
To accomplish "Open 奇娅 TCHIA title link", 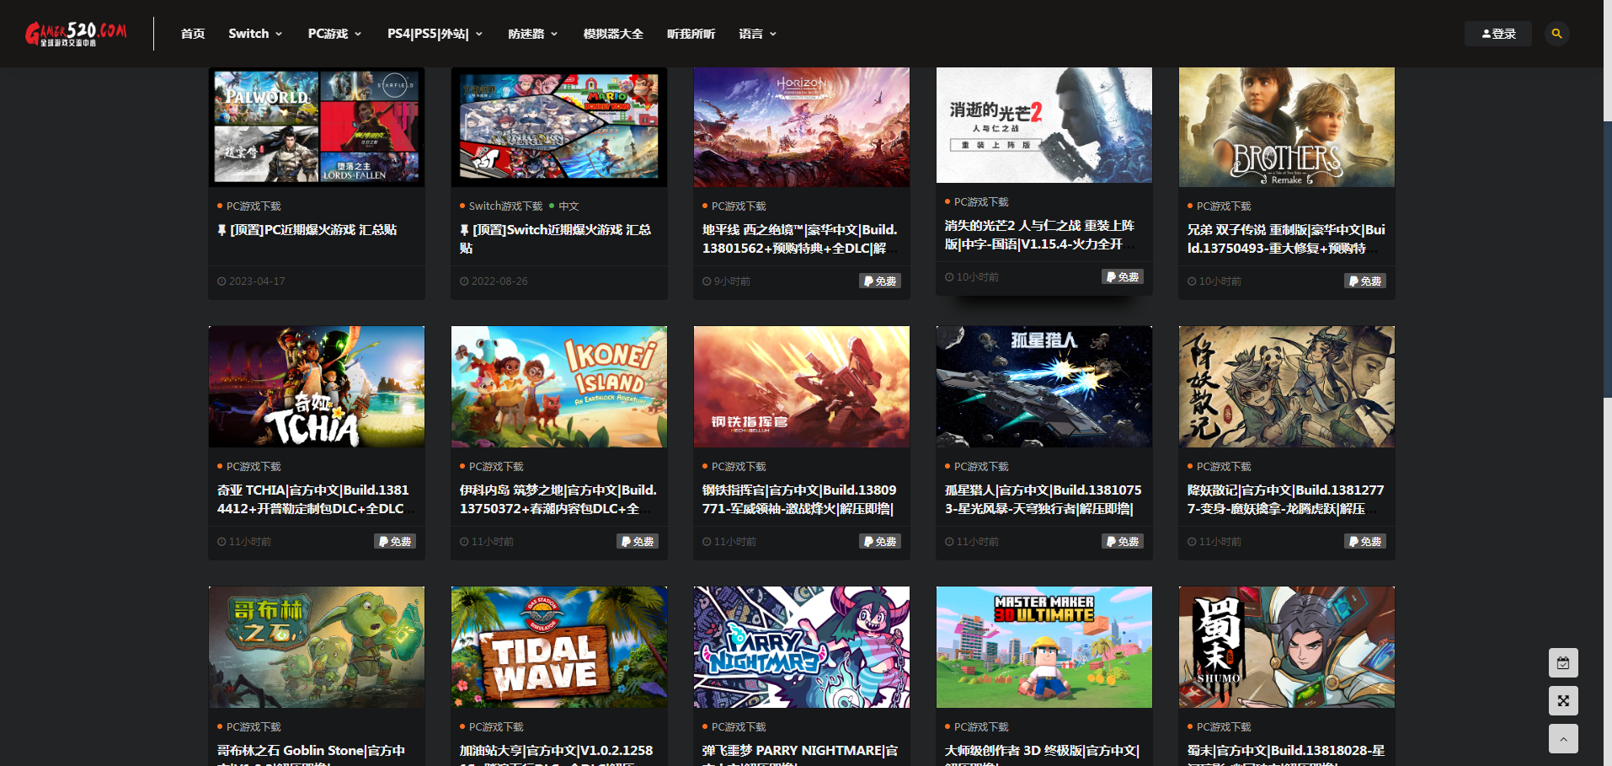I will (x=313, y=500).
